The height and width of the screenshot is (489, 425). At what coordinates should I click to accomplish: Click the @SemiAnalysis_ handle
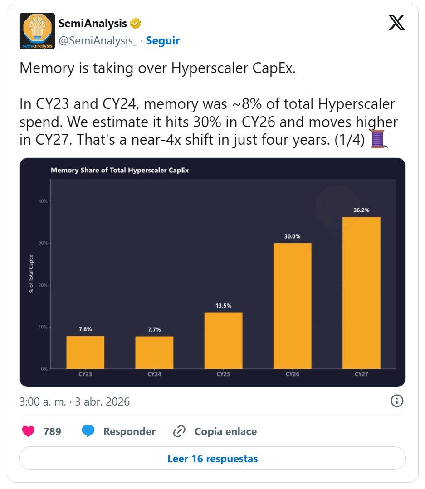tap(98, 40)
